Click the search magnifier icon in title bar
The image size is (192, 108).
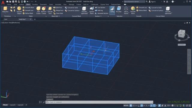pyautogui.click(x=147, y=1)
